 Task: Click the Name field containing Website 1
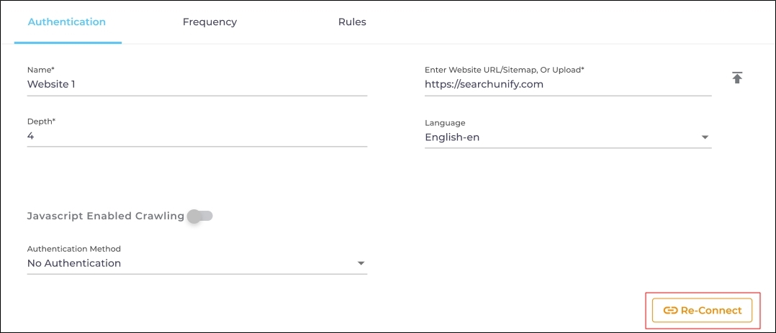point(197,84)
